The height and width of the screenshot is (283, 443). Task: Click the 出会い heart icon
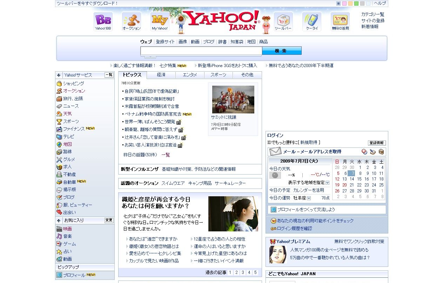coord(59,212)
